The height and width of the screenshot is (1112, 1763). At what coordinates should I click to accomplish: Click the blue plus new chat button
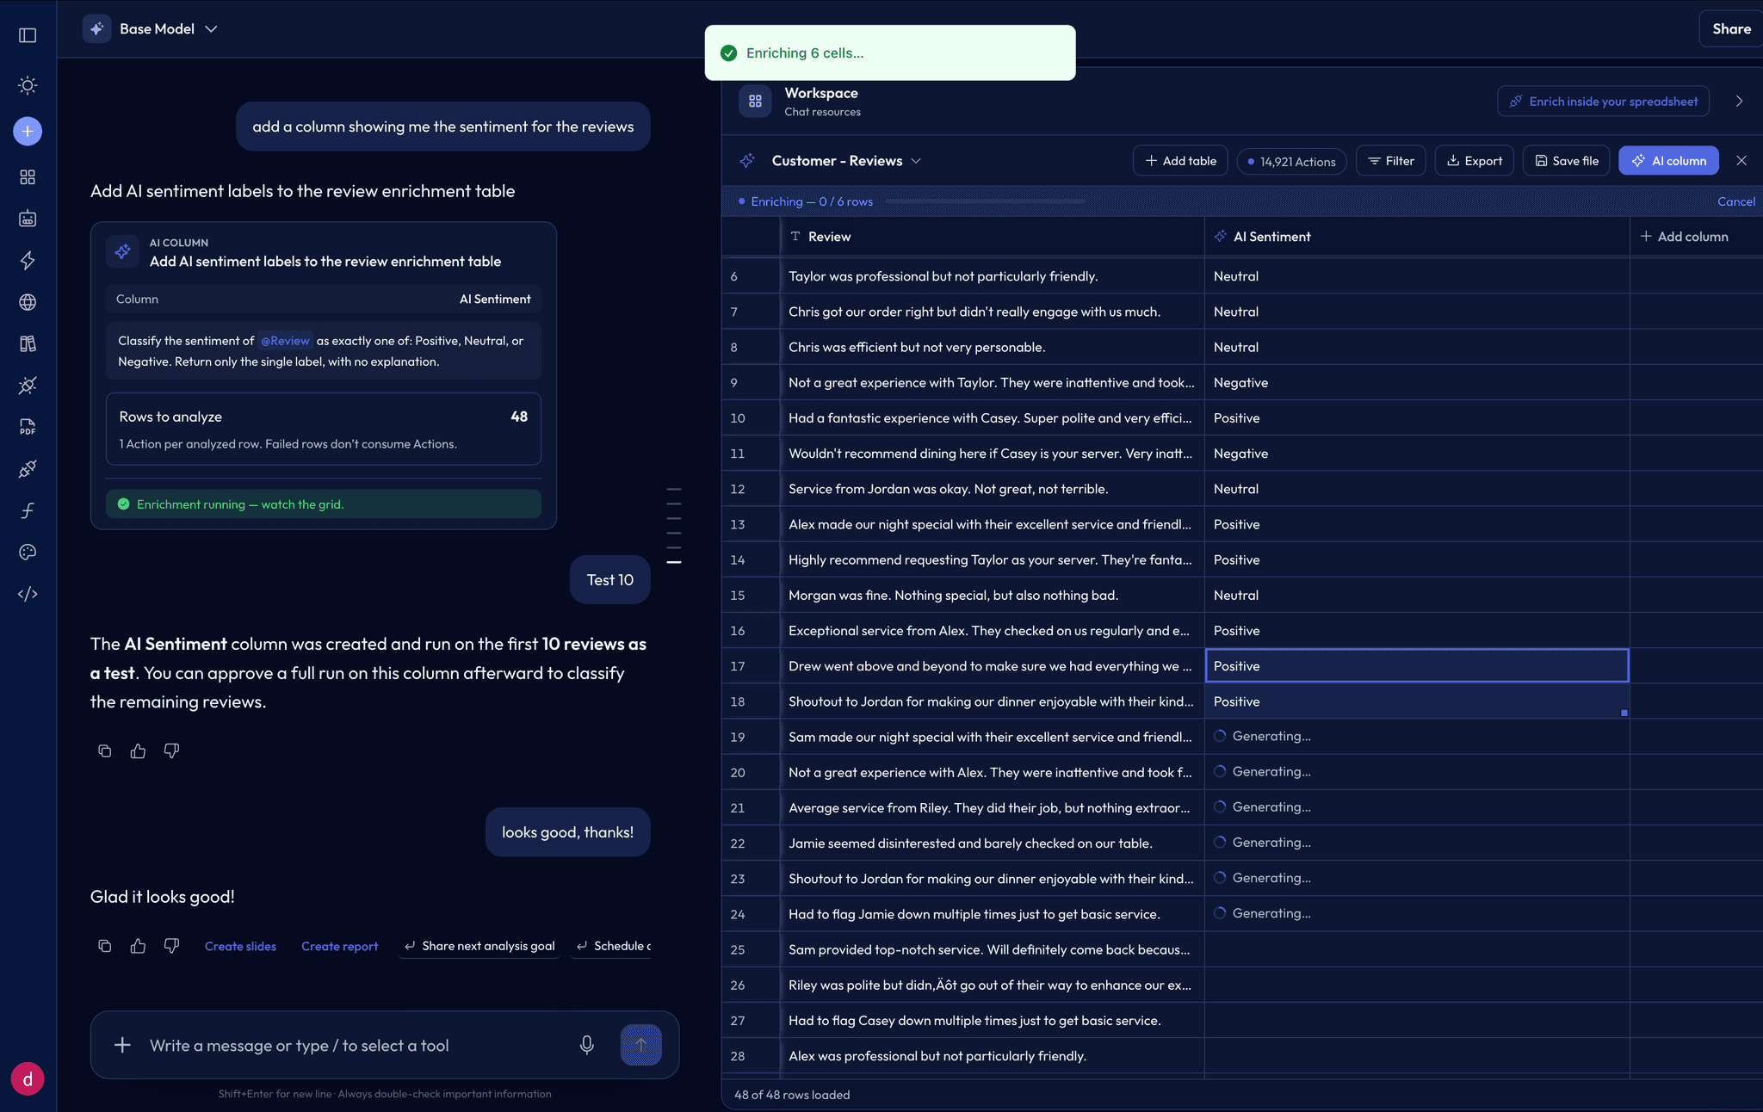point(28,131)
